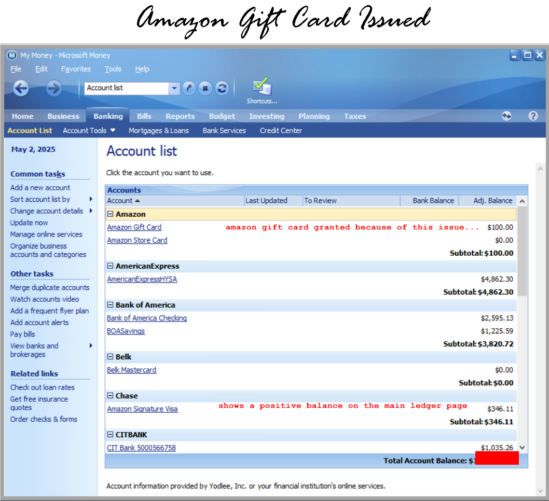Click the Account list address input field
Screen dimensions: 549x501
click(x=127, y=88)
